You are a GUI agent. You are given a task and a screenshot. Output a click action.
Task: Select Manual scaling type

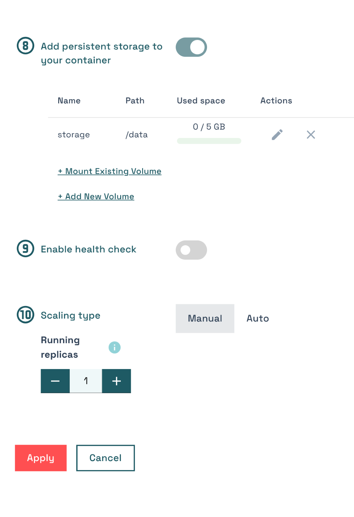point(205,318)
